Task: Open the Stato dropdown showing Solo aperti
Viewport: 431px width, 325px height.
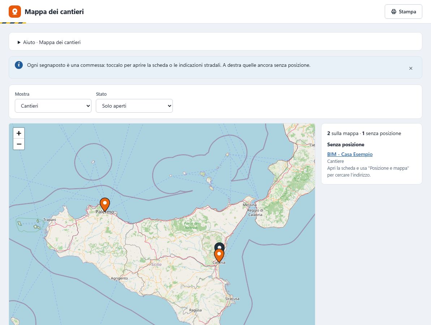Action: [134, 106]
